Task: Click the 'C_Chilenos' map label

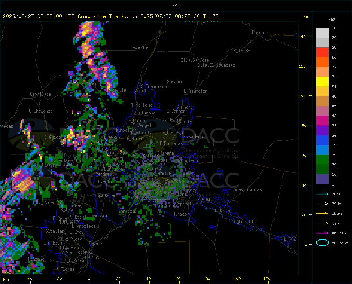Action: point(41,111)
